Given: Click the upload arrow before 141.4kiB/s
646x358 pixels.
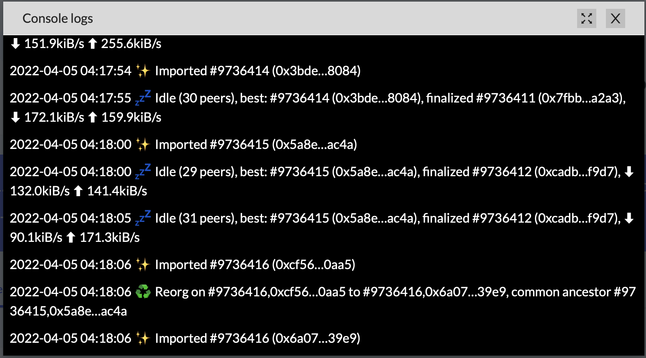Looking at the screenshot, I should 79,191.
